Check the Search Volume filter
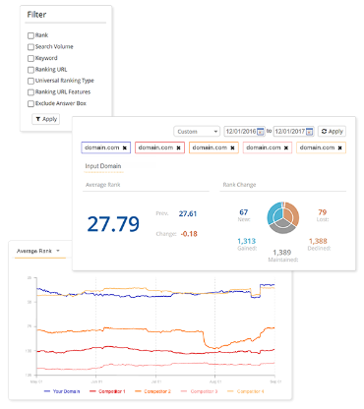 [x=30, y=47]
